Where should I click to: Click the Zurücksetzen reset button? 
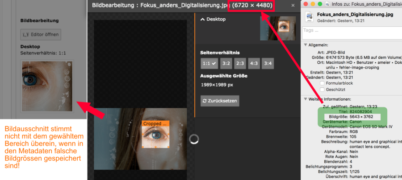[x=220, y=101]
